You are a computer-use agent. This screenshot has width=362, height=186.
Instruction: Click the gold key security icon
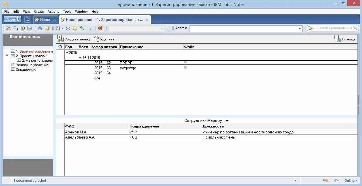tap(325, 181)
